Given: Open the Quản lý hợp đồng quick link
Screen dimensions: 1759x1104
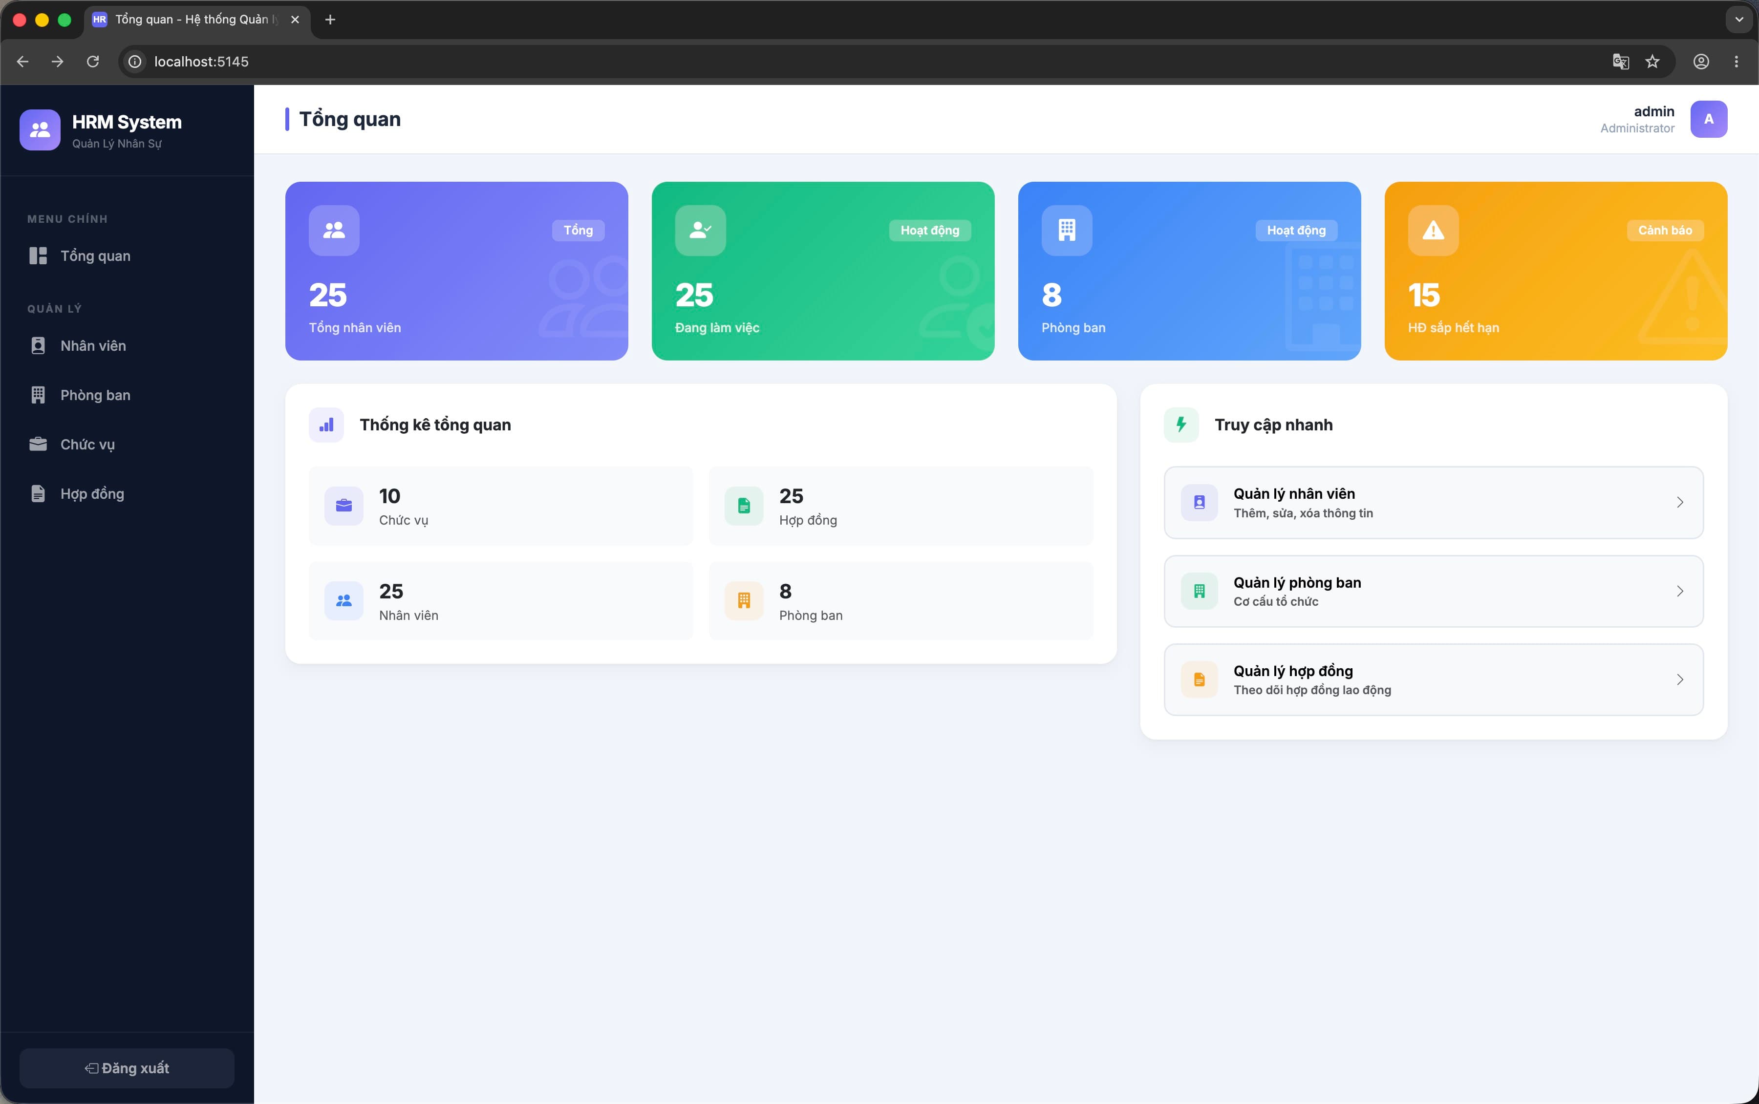Looking at the screenshot, I should [1433, 680].
